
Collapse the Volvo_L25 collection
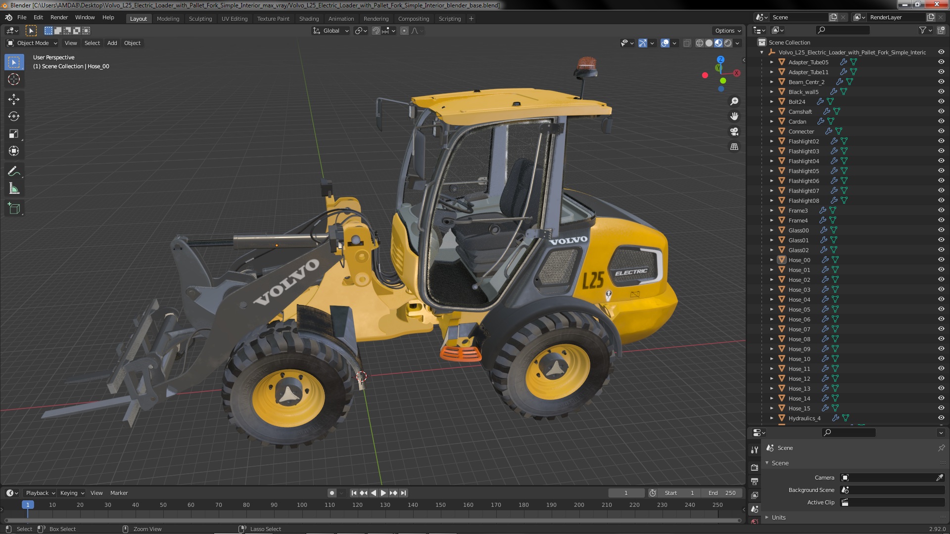[x=762, y=52]
